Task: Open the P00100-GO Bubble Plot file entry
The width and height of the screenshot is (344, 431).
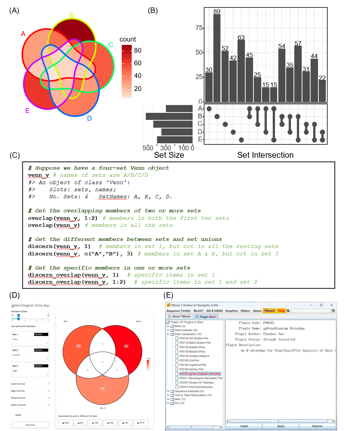Action: [193, 338]
